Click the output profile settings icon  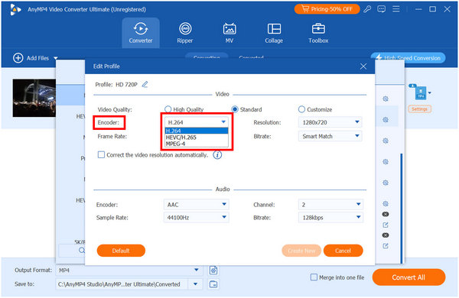pyautogui.click(x=213, y=270)
